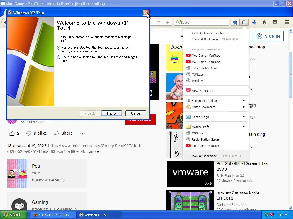The image size is (293, 219).
Task: Click the Pocket icon in toolbar
Action: [x=275, y=22]
